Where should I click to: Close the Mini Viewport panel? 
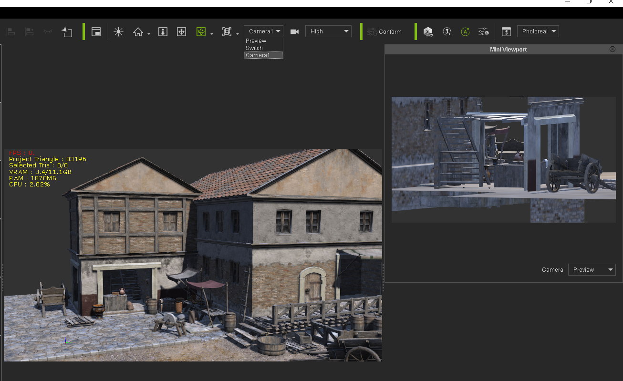(x=613, y=49)
